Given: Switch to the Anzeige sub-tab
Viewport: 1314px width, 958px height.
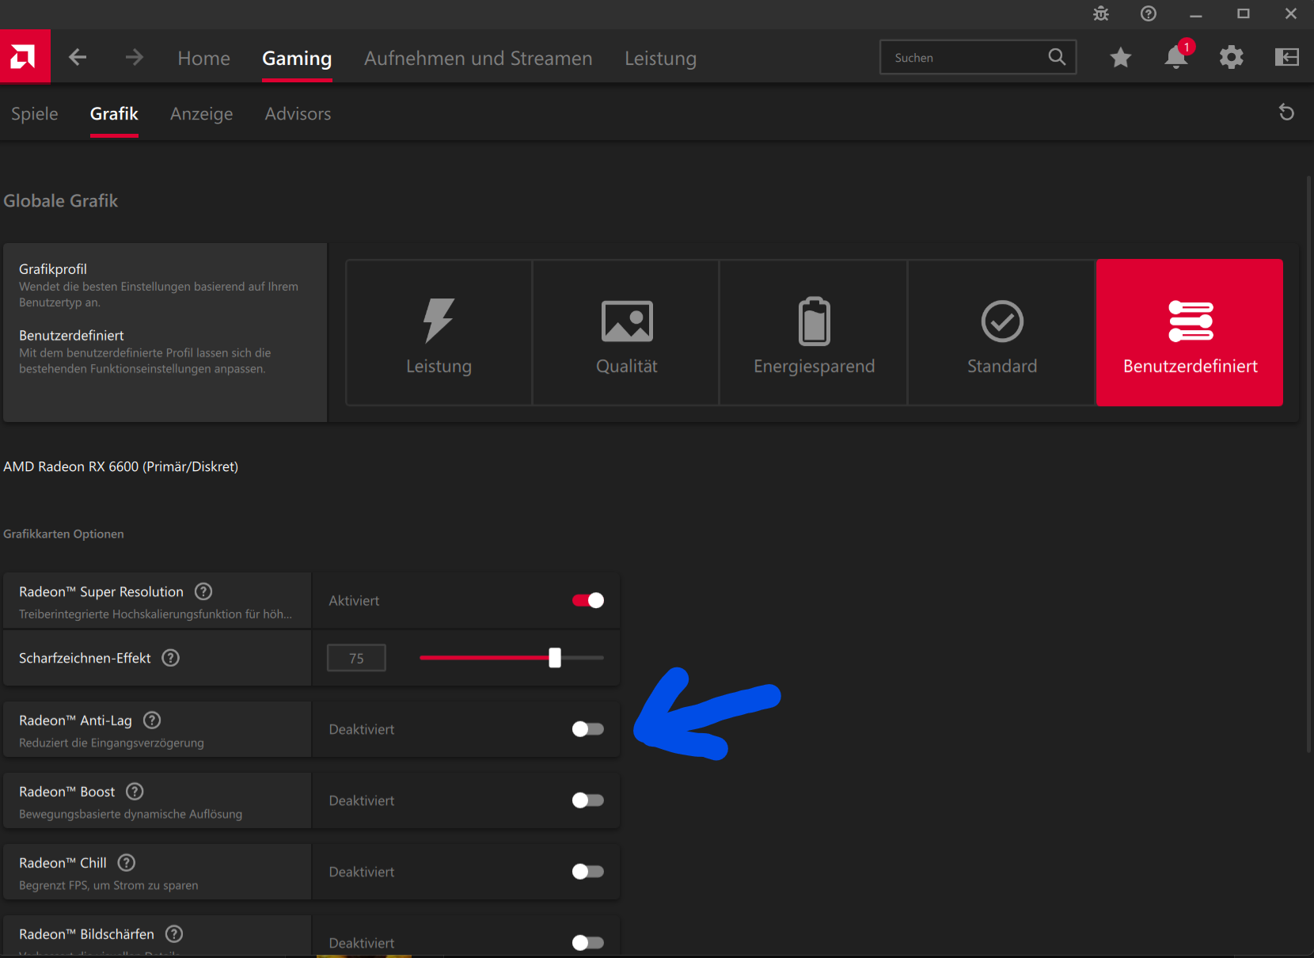Looking at the screenshot, I should pyautogui.click(x=202, y=113).
